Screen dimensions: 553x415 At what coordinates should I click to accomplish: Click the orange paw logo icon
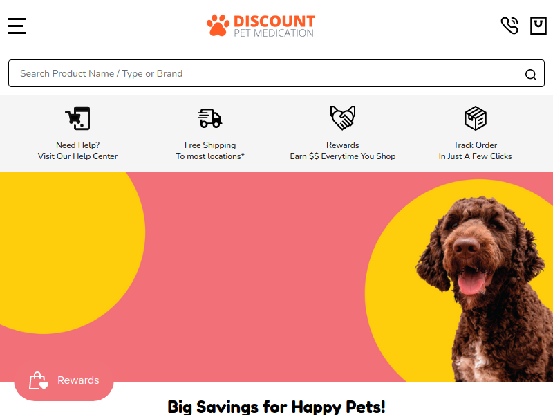218,26
